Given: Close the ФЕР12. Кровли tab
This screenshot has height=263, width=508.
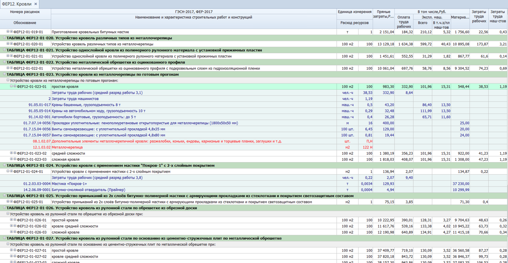Looking at the screenshot, I should tap(36, 4).
